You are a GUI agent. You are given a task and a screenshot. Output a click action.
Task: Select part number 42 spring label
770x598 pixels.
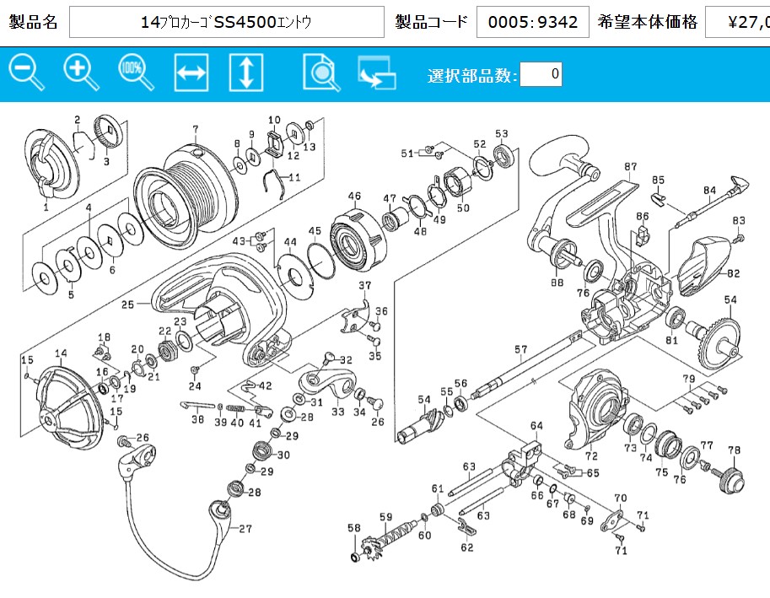265,385
